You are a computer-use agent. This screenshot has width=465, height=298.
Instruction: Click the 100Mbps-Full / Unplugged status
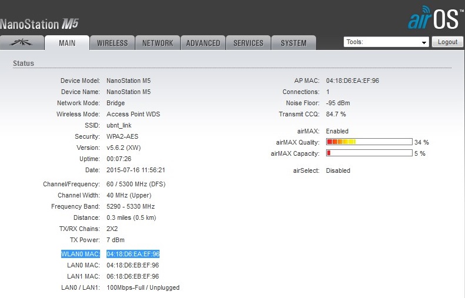[x=143, y=287]
